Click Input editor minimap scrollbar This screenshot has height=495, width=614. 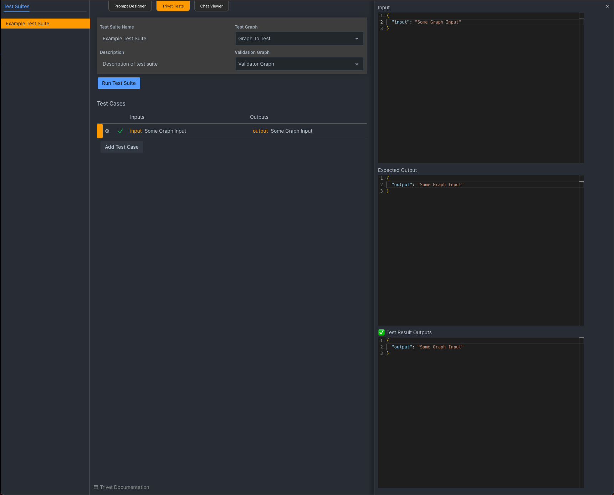[x=582, y=88]
